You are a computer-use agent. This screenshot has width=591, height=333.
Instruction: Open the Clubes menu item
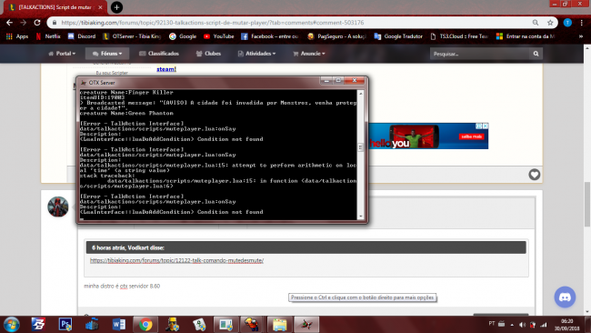tap(208, 54)
